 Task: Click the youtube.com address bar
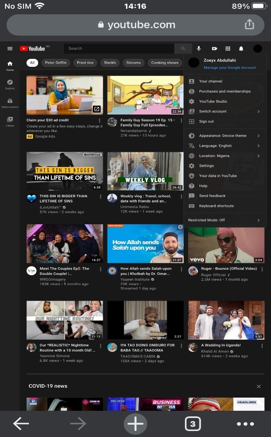pos(135,25)
